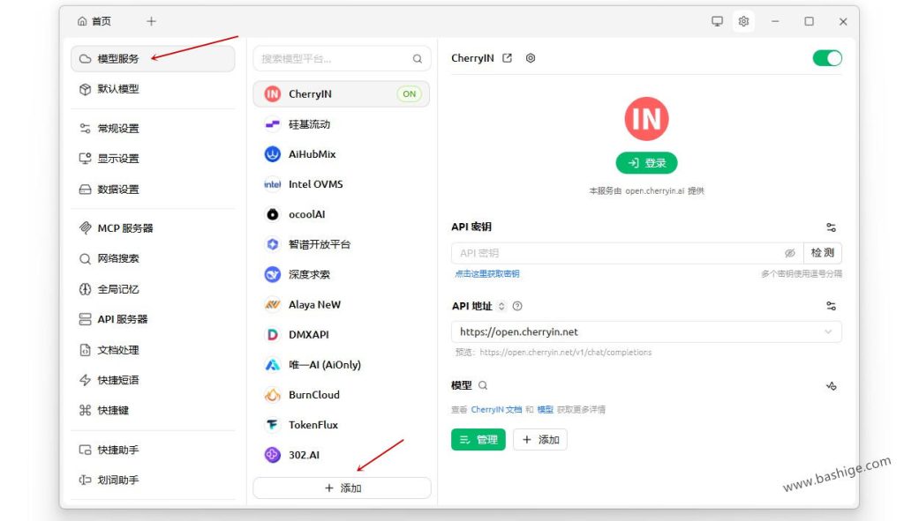Viewport: 904px width, 521px height.
Task: Click the 检测 API key check button
Action: [x=823, y=253]
